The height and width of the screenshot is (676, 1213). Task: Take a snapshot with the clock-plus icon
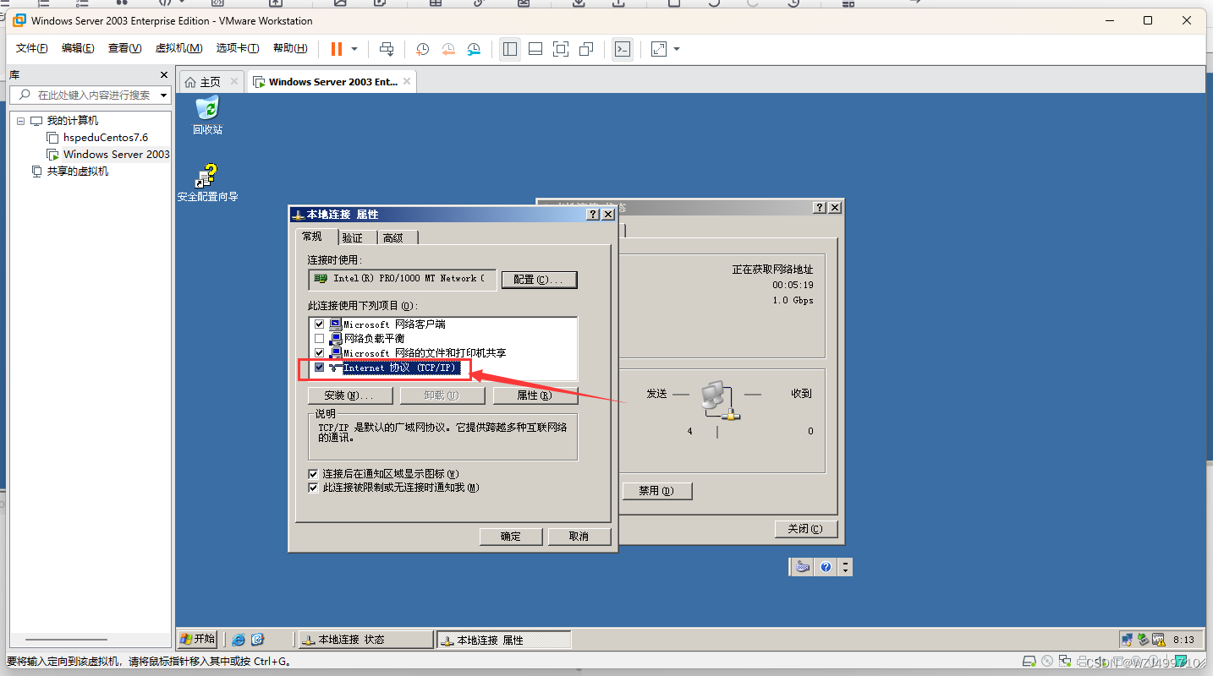[422, 49]
